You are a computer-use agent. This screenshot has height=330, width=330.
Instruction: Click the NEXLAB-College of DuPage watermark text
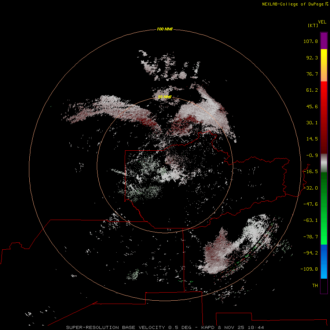click(293, 4)
